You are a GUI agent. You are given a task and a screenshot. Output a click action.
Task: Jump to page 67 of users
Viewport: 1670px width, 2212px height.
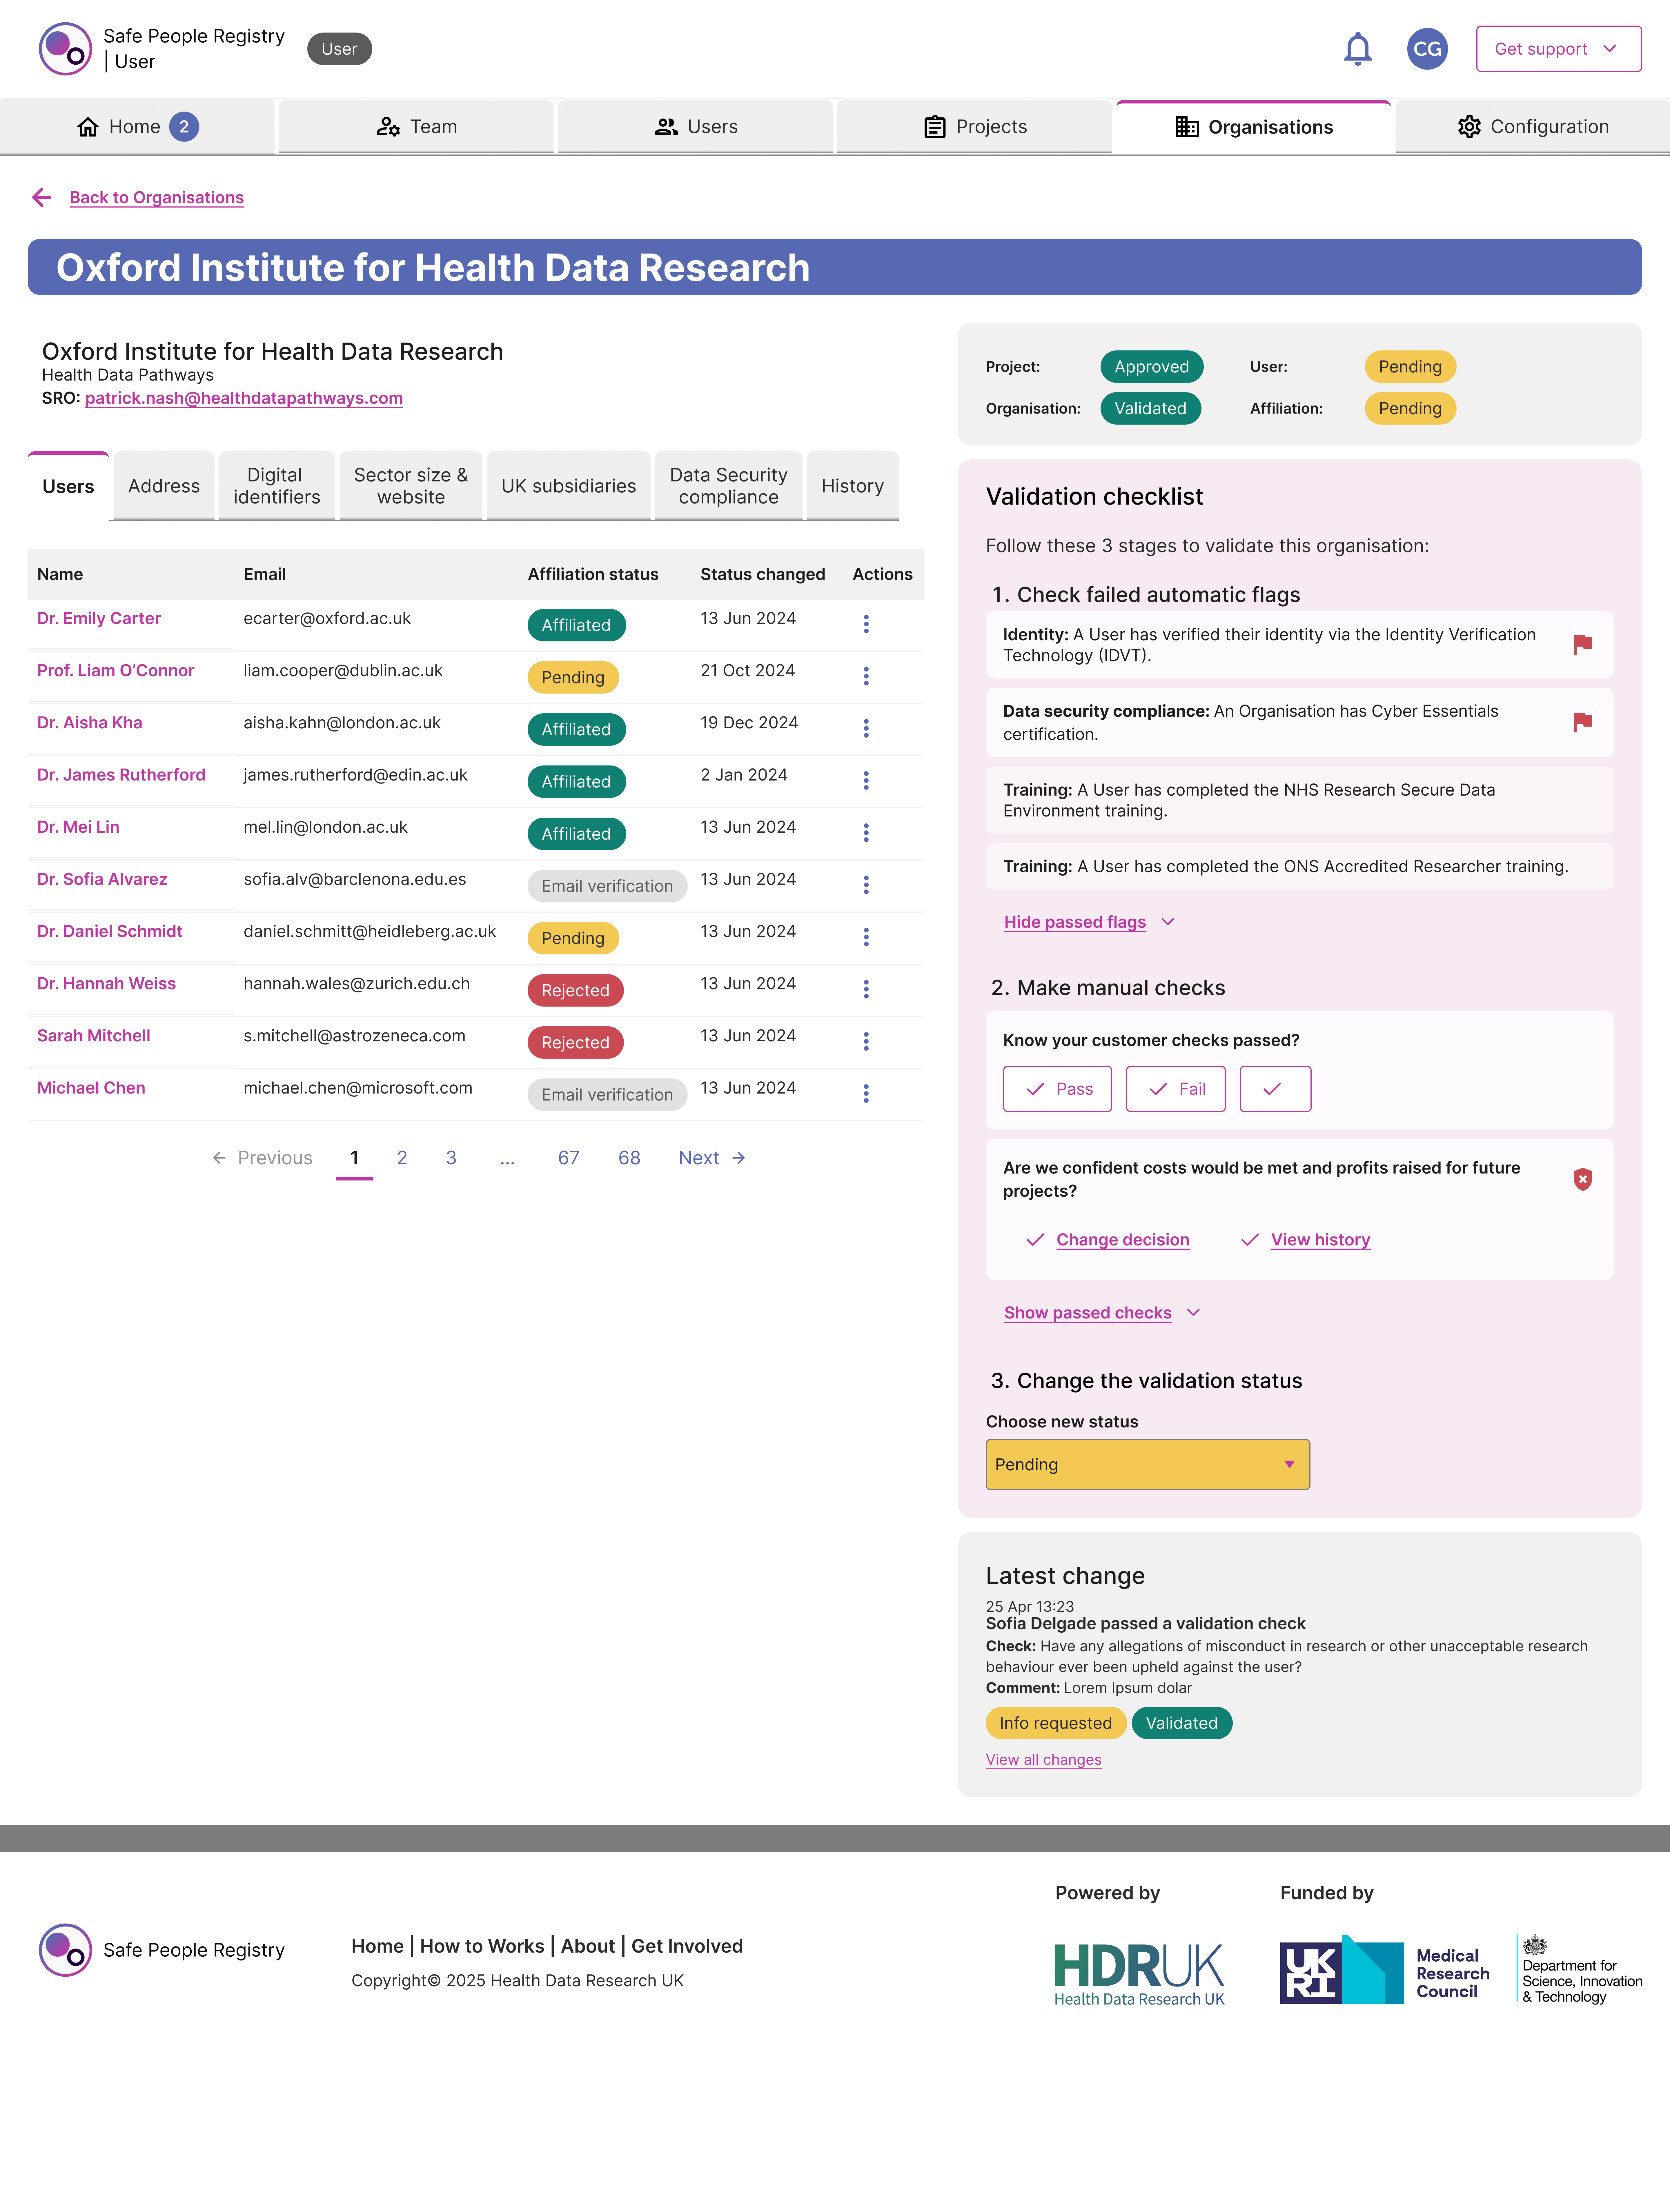pyautogui.click(x=568, y=1158)
